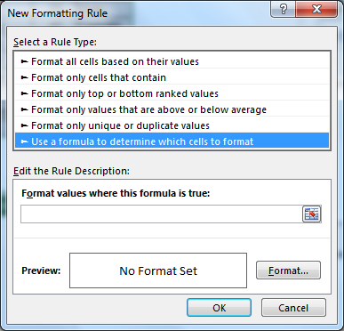344x331 pixels.
Task: Click arrow icon beside 'Format only unique or duplicate values'
Action: [x=25, y=125]
